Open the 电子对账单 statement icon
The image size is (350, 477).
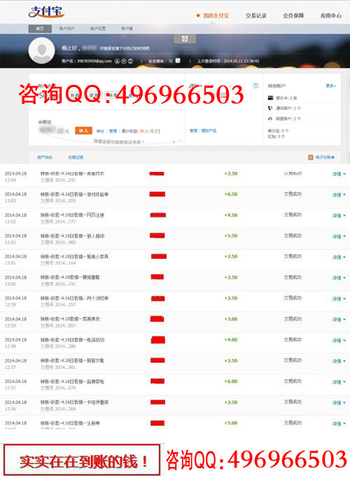click(x=311, y=157)
